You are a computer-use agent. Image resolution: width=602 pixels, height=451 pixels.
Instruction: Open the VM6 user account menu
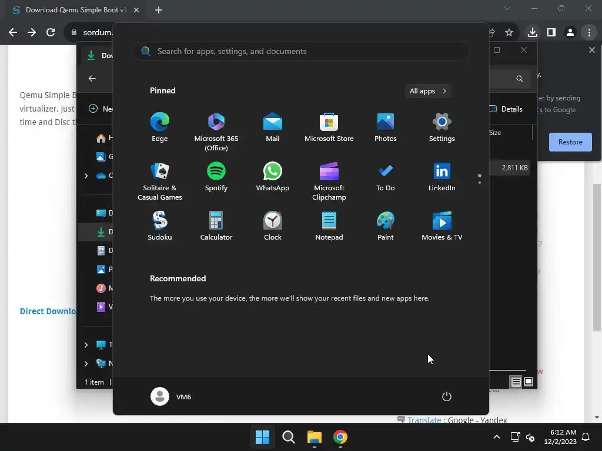(x=171, y=396)
